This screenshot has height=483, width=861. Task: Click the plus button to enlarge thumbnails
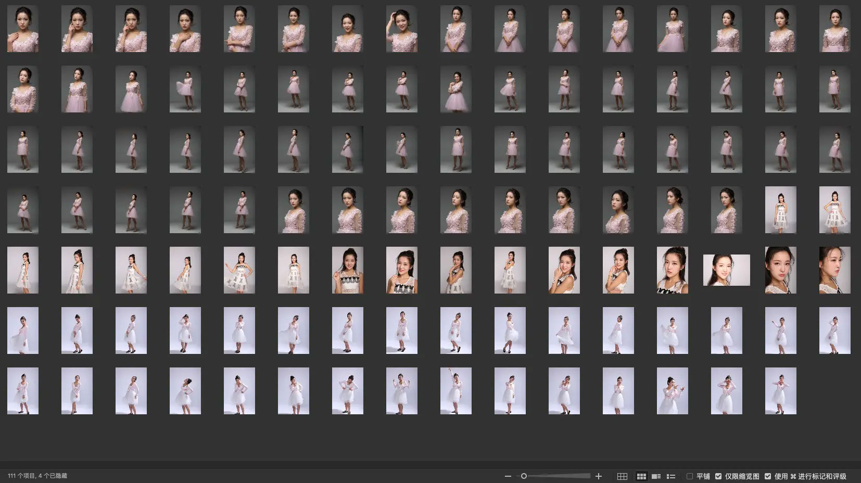599,476
